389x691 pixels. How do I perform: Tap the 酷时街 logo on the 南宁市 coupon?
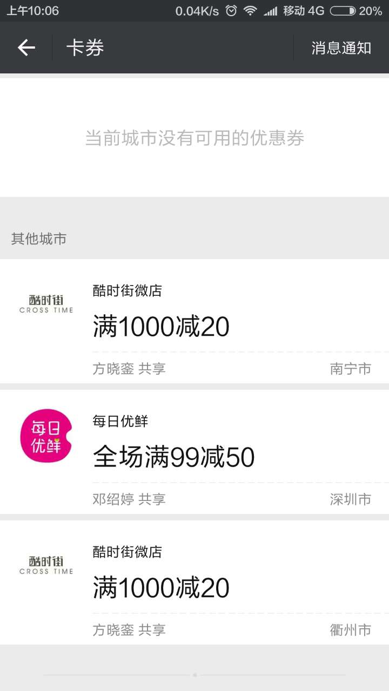[46, 304]
